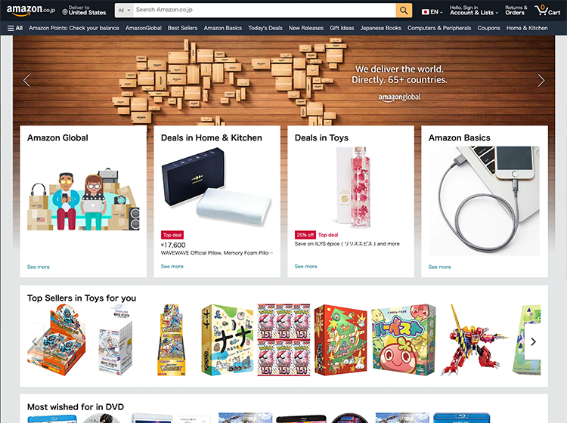Show the next hero banner slide
Screen dimensions: 567x423
[x=541, y=81]
